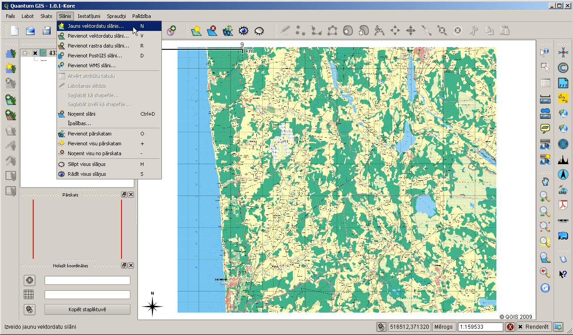573x335 pixels.
Task: Choose Pievienot rastra datu slāni entry
Action: click(109, 46)
